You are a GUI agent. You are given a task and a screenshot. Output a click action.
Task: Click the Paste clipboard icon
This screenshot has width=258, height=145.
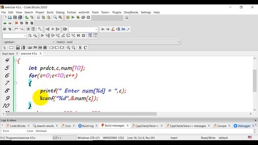click(x=48, y=17)
